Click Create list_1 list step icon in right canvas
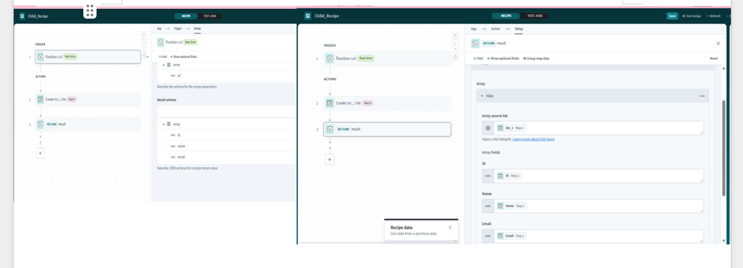Viewport: 743px width, 268px height. tap(330, 103)
